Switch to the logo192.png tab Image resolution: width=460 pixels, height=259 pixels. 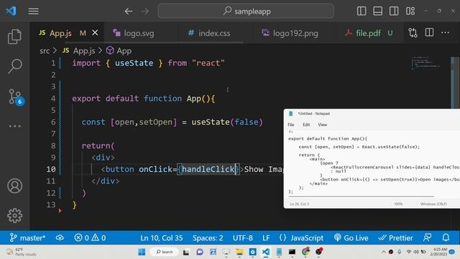pos(295,33)
